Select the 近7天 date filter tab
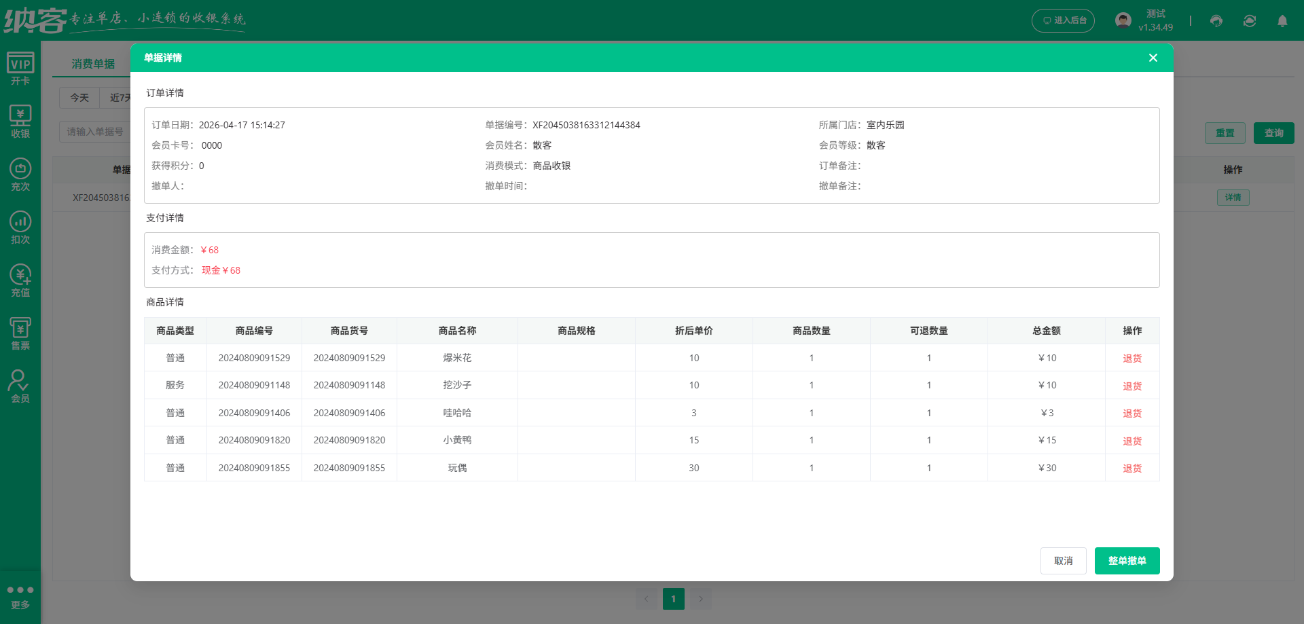Image resolution: width=1304 pixels, height=624 pixels. click(120, 98)
